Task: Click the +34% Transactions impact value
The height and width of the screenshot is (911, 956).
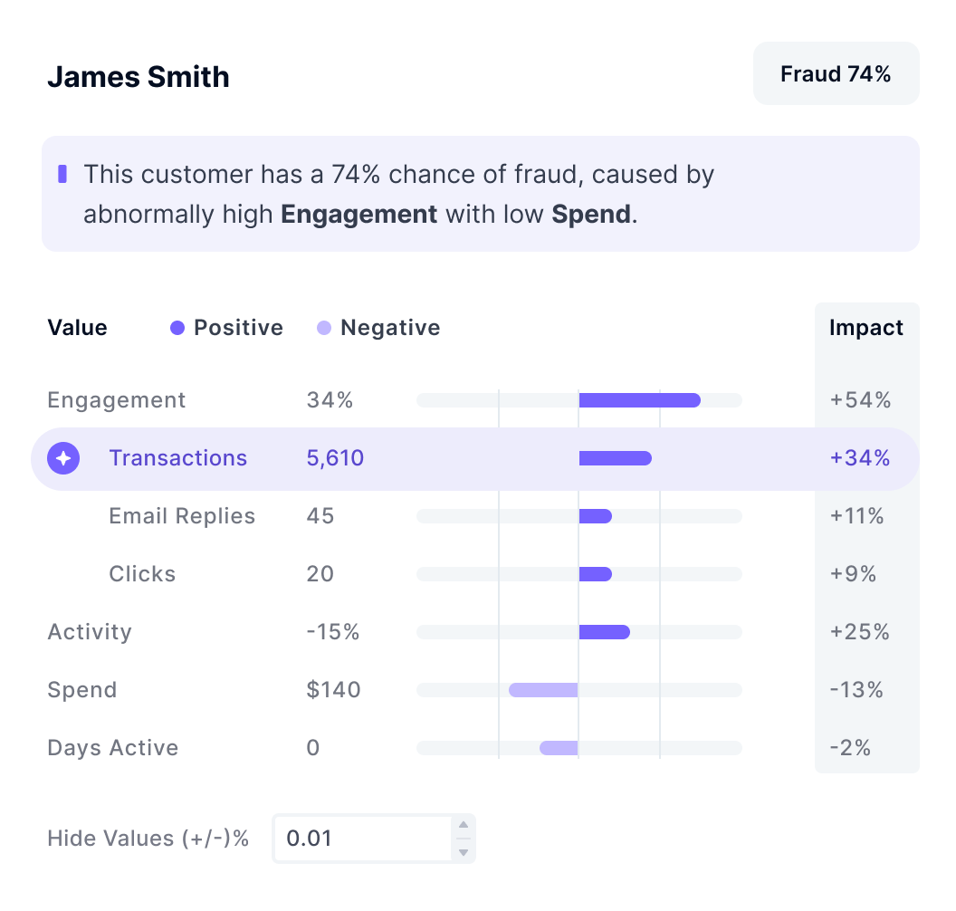Action: tap(860, 458)
